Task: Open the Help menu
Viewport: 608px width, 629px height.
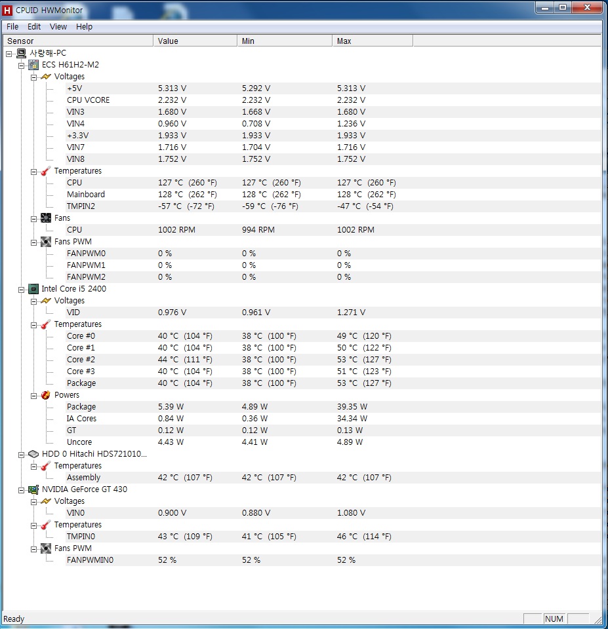Action: coord(85,26)
